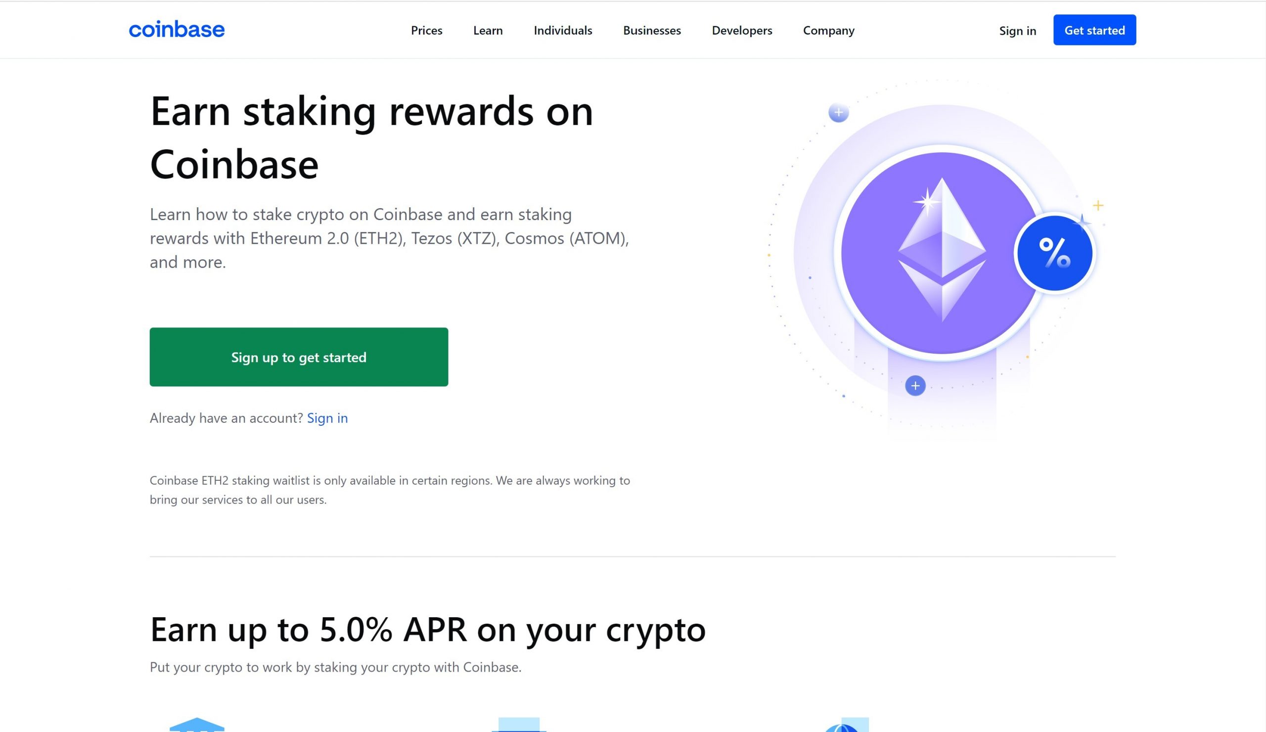1266x732 pixels.
Task: Click the blue percent badge icon
Action: click(x=1054, y=253)
